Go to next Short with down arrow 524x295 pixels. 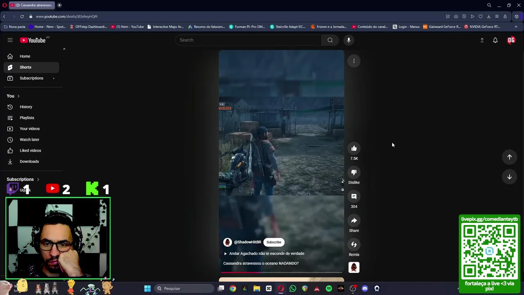click(509, 177)
